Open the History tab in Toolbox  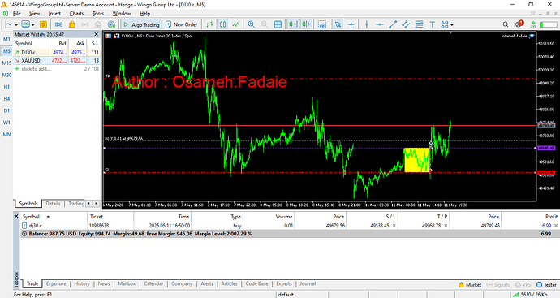(82, 283)
